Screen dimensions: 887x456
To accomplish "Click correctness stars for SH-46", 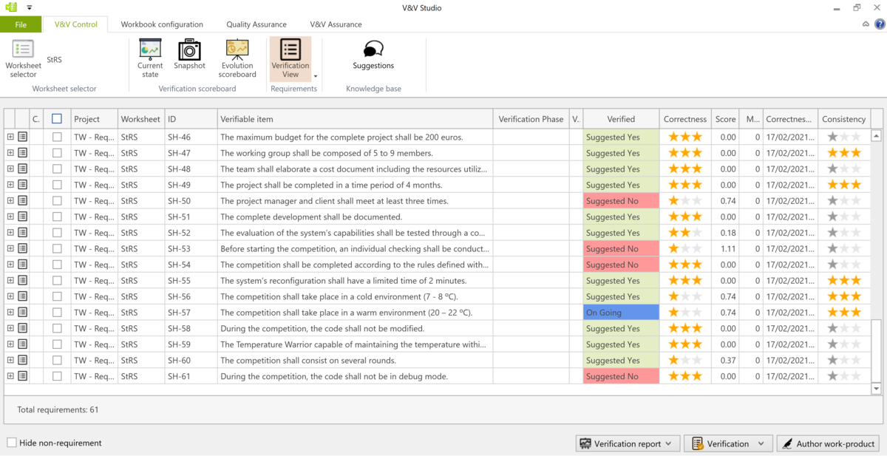I will tap(685, 137).
